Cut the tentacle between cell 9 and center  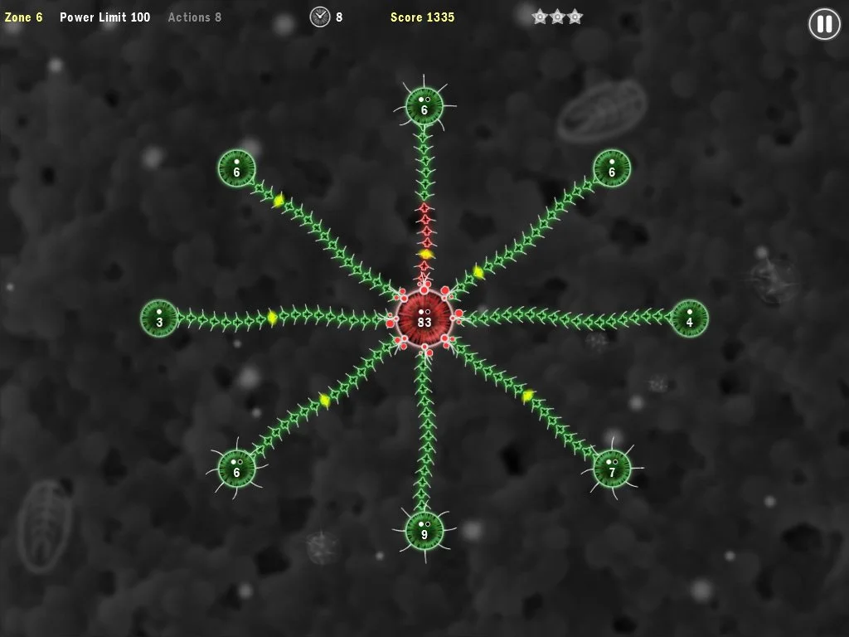[x=424, y=431]
